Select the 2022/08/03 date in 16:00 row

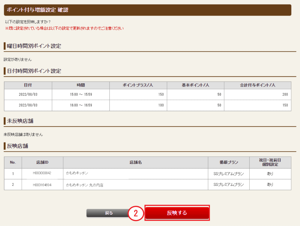coord(28,105)
